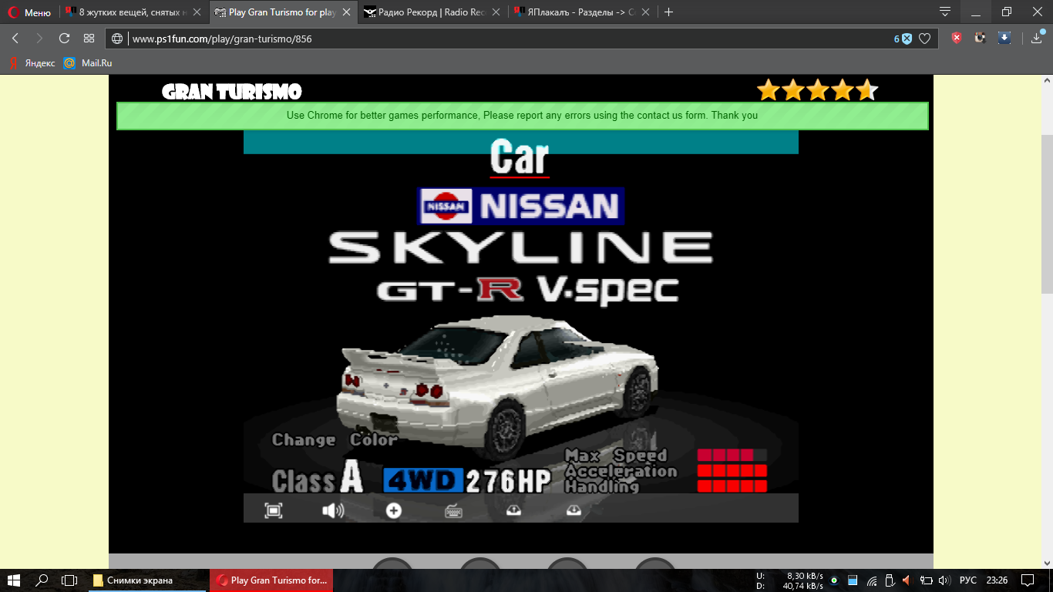Click the orange speaker tray icon
The image size is (1053, 592).
907,580
